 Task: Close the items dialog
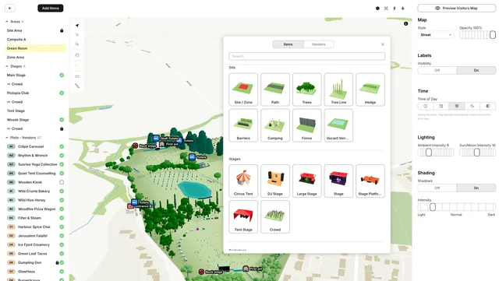click(x=383, y=44)
